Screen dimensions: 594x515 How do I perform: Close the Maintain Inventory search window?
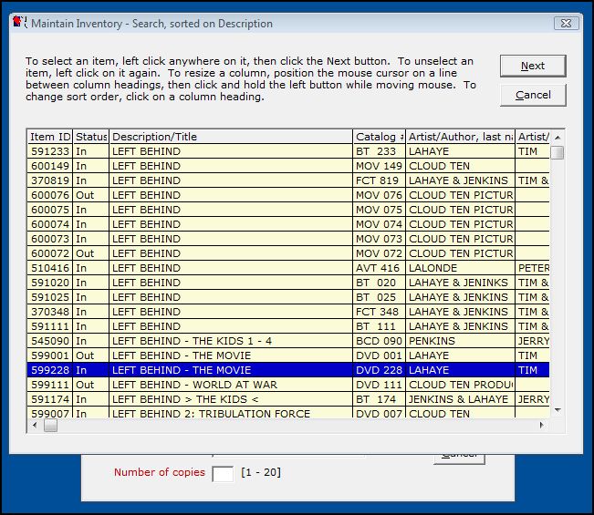coord(566,24)
